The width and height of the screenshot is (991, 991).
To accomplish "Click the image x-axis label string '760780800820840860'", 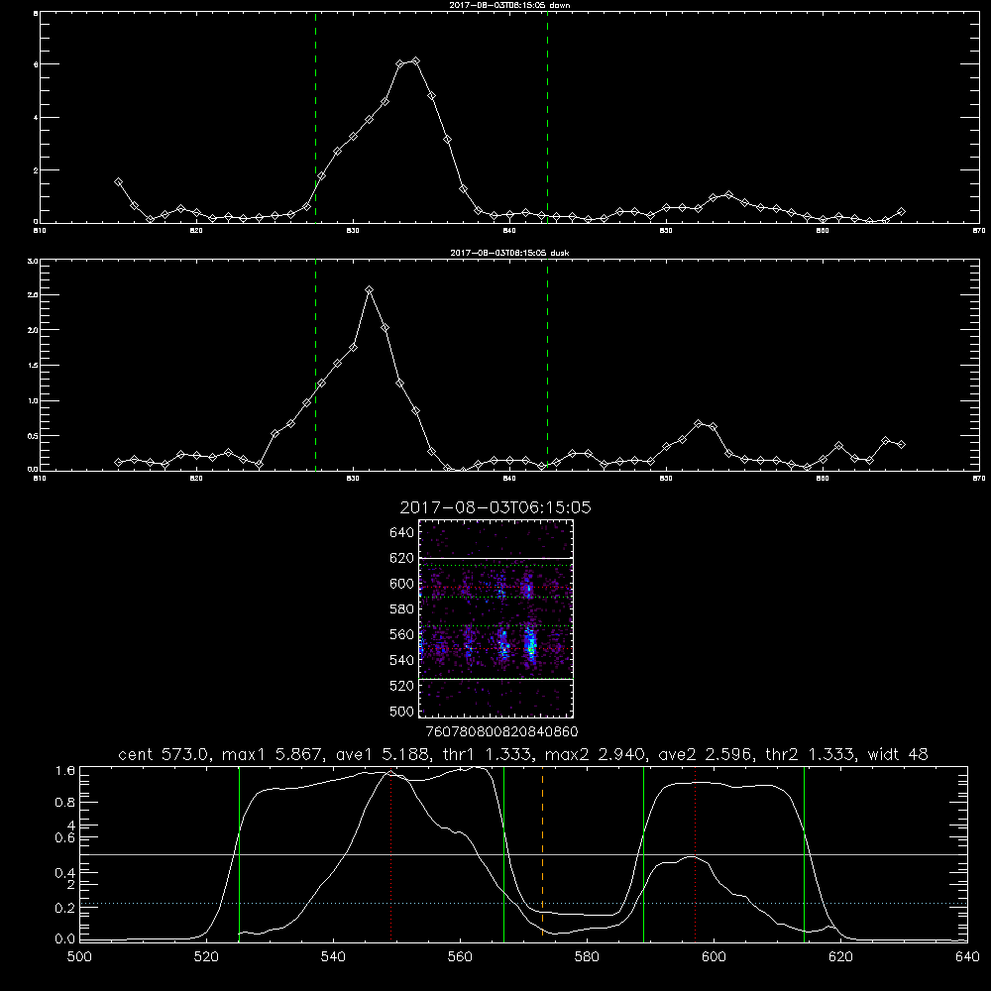I will click(502, 731).
